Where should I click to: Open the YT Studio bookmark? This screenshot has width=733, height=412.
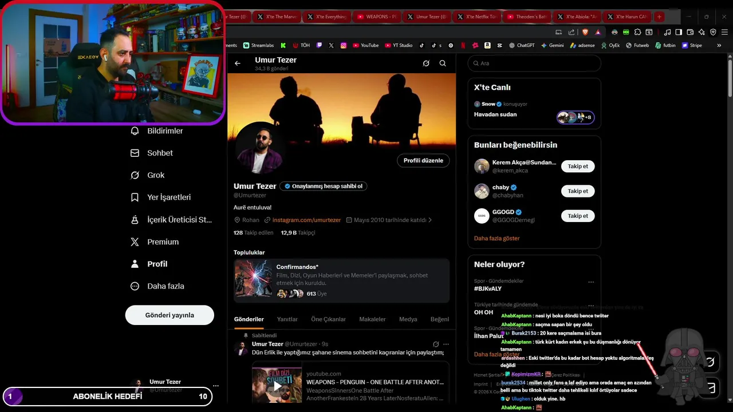point(399,45)
